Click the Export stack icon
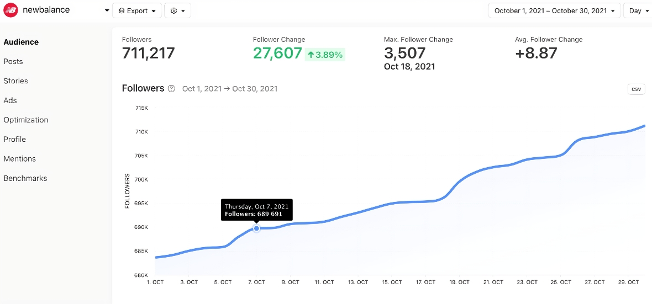The height and width of the screenshot is (304, 652). click(x=122, y=11)
